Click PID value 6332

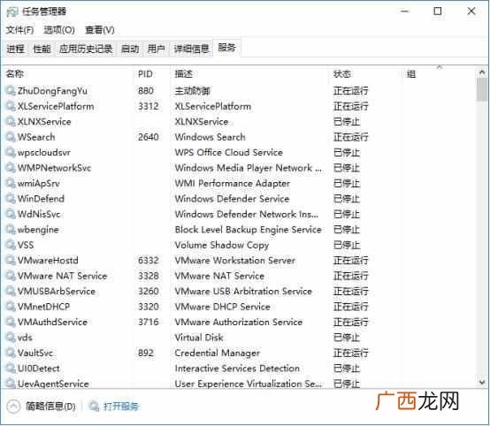(x=149, y=261)
